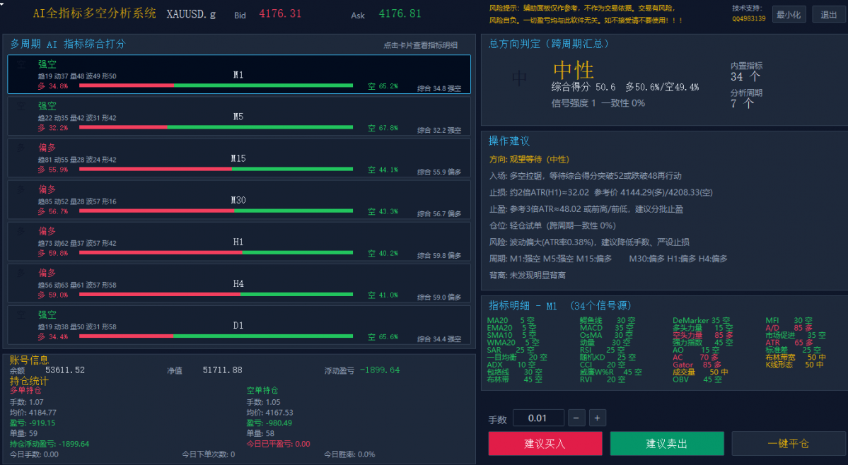Click the 一键平仓 close-all button

[789, 443]
